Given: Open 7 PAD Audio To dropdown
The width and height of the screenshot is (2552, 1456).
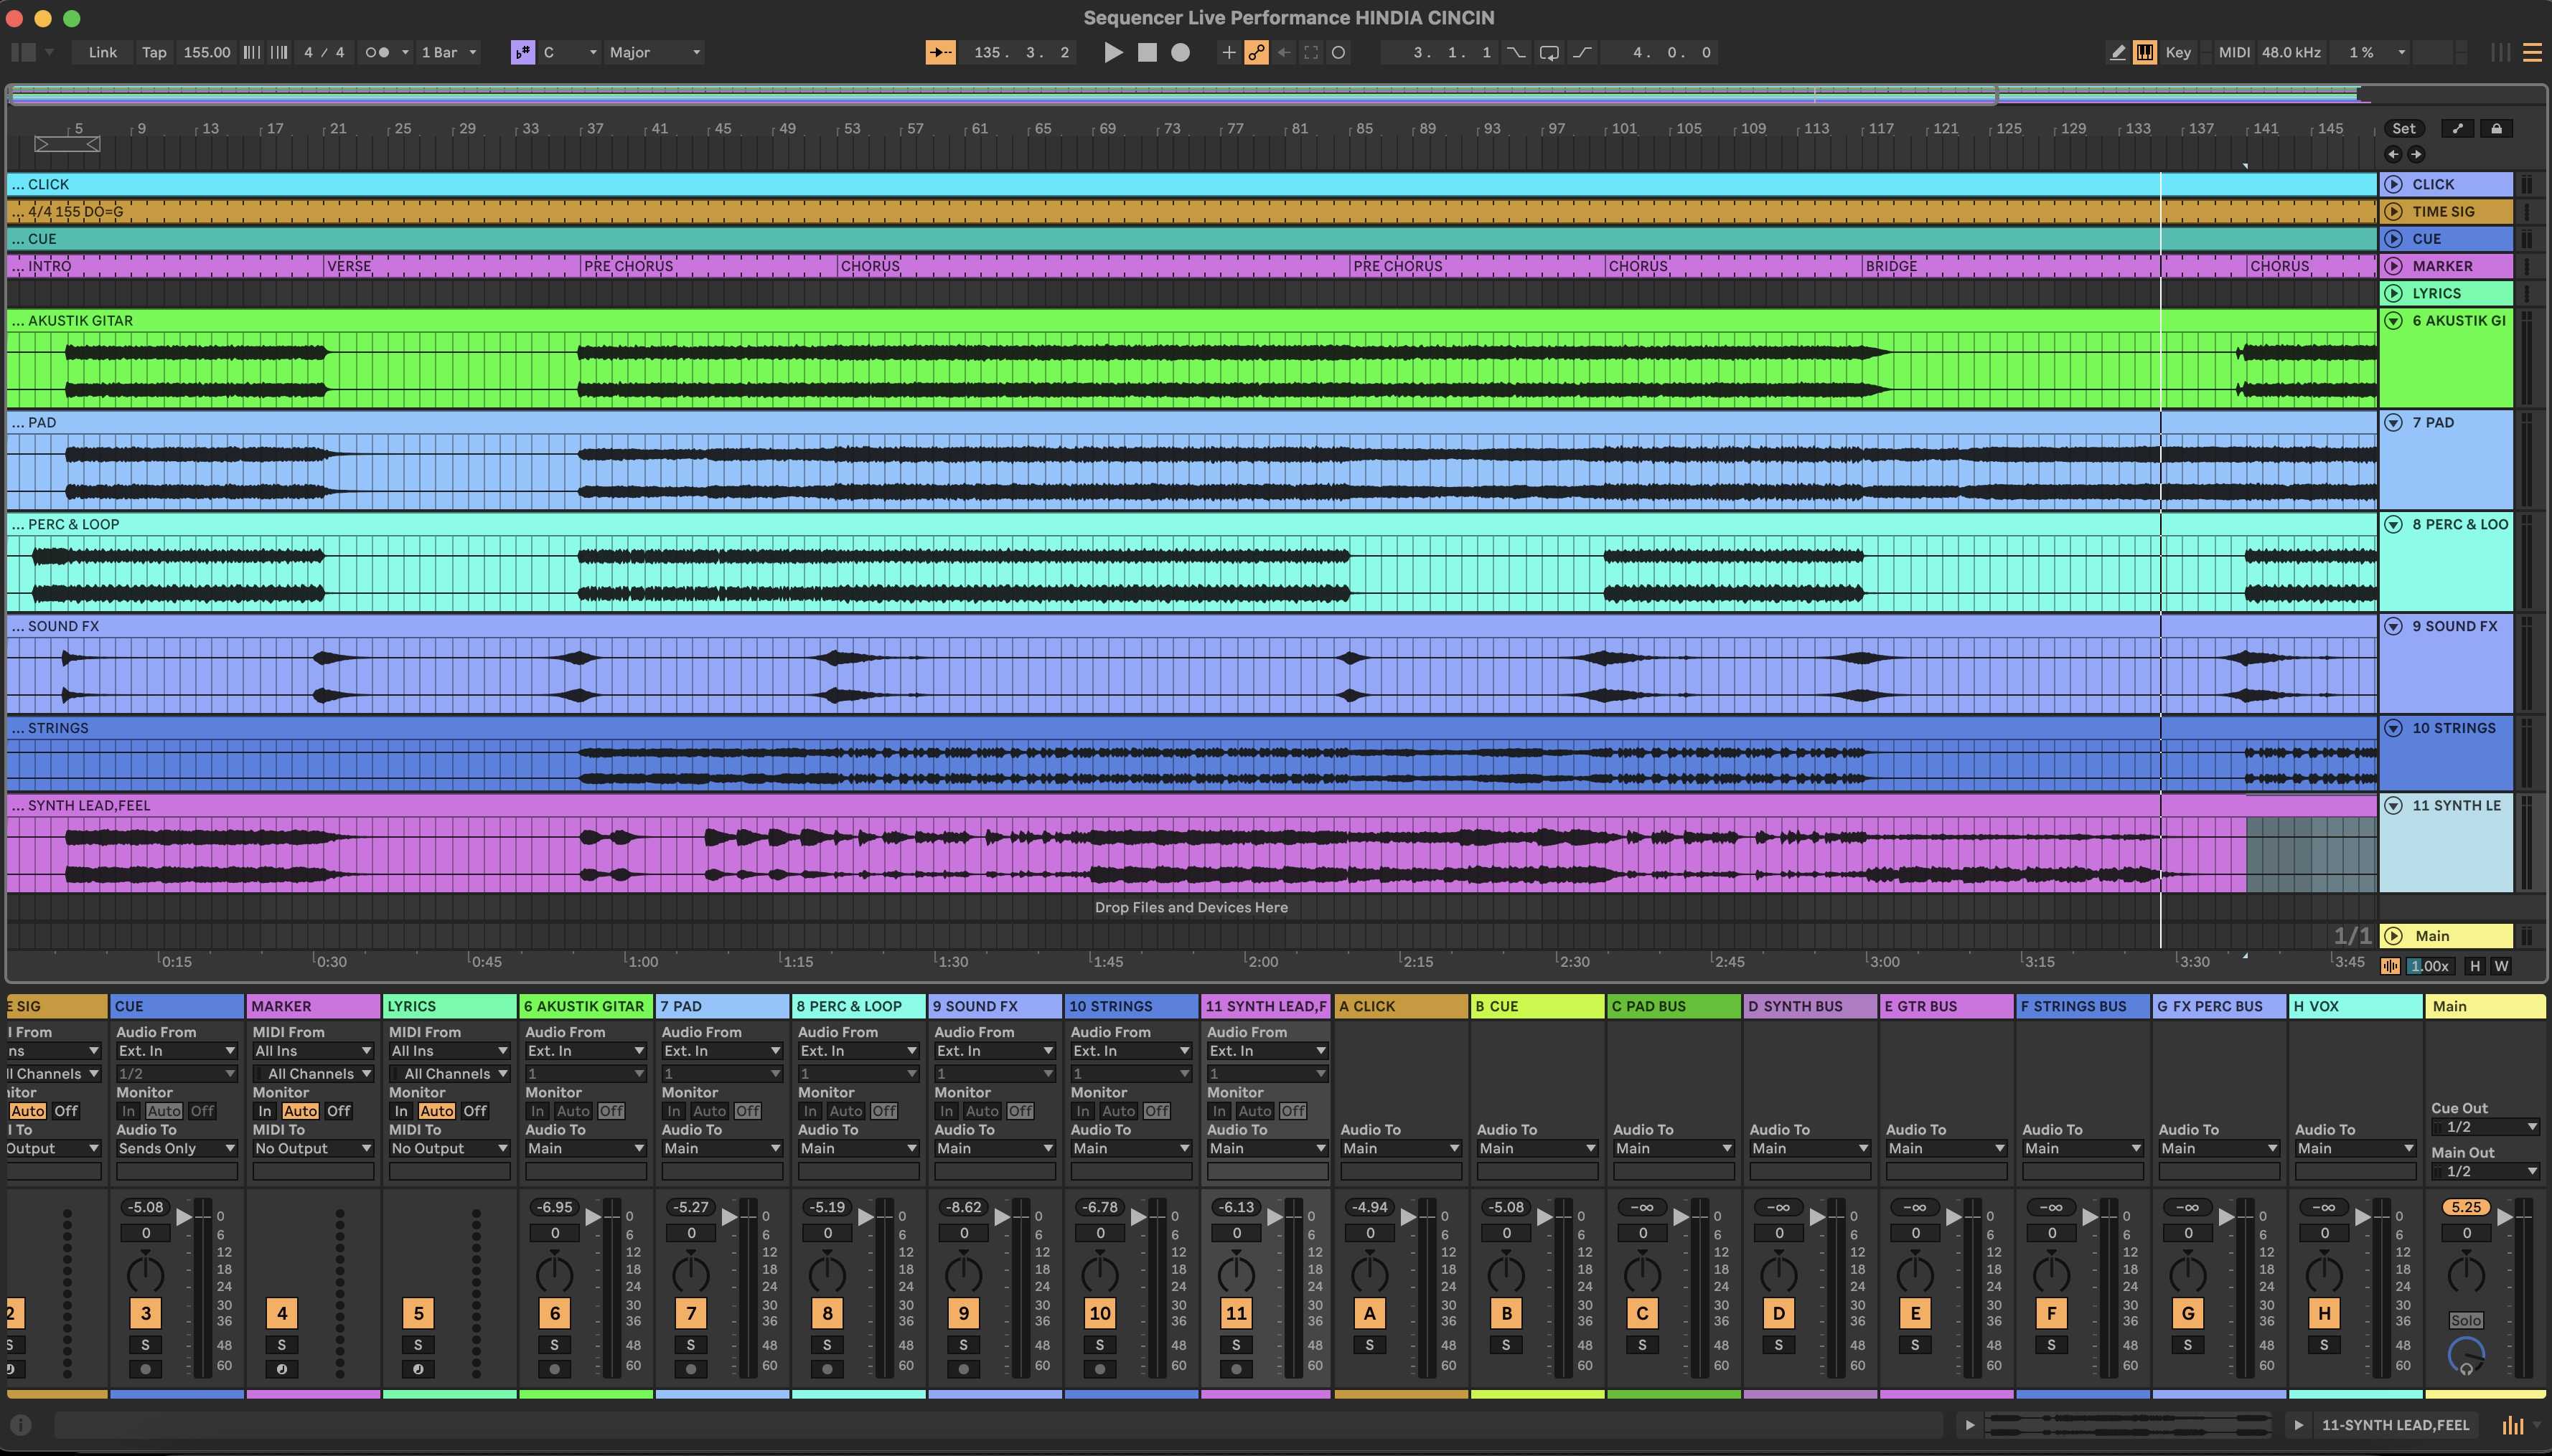Looking at the screenshot, I should coord(721,1149).
